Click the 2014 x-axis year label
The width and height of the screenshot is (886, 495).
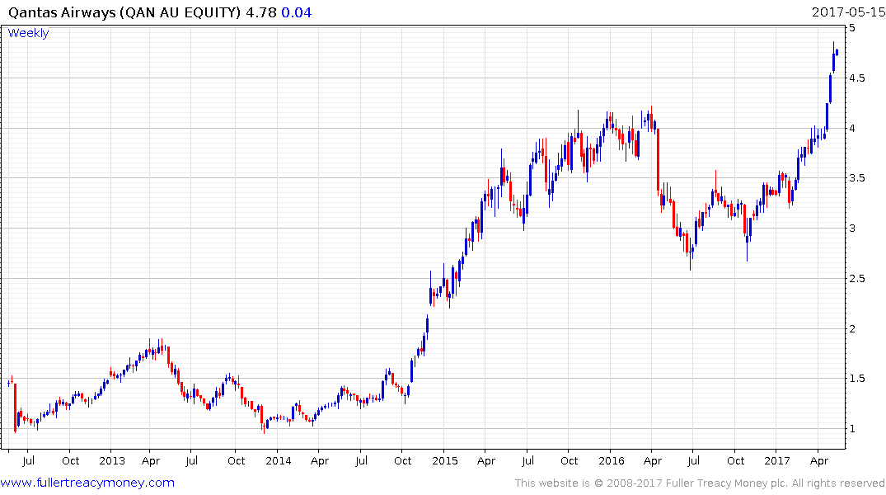point(279,460)
